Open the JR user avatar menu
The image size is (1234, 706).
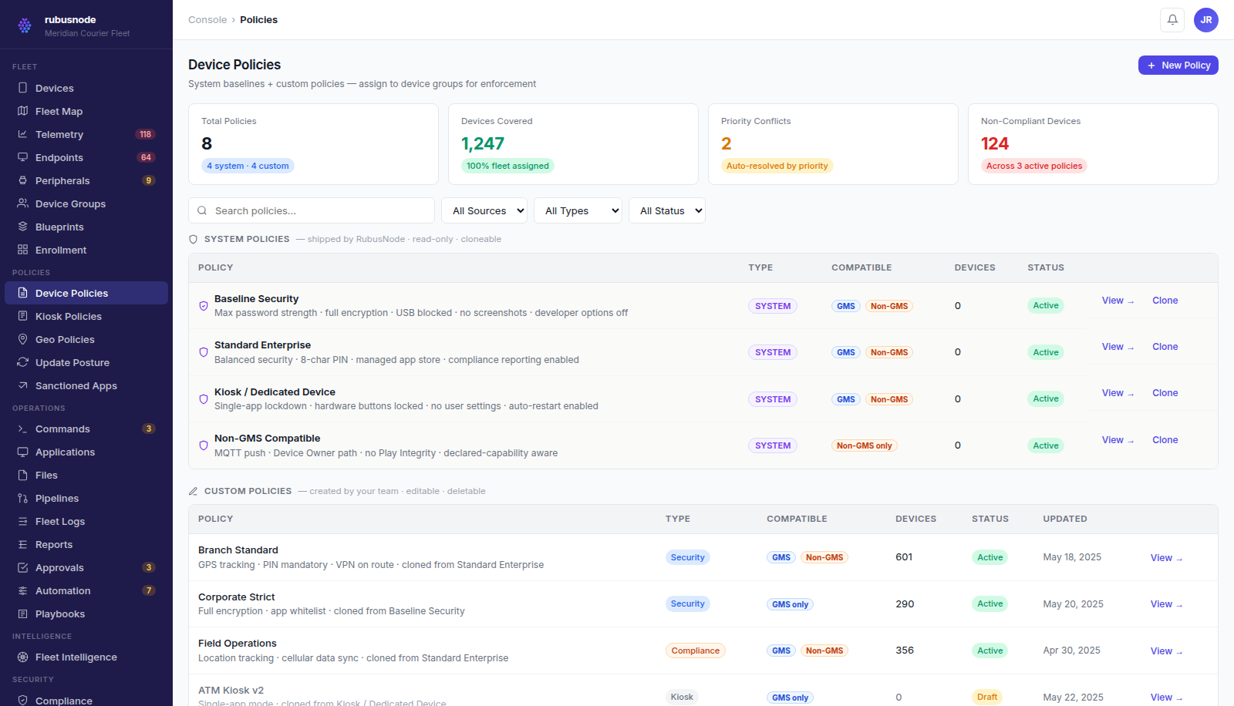[1206, 20]
